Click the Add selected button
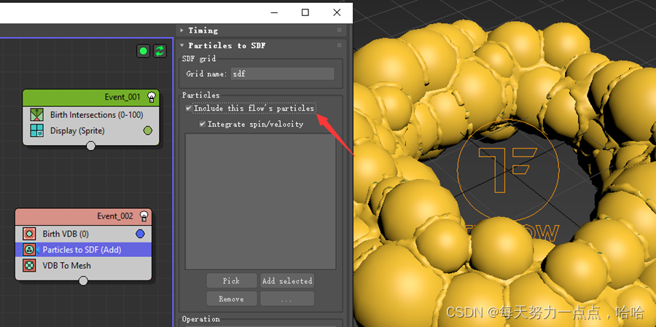Viewport: 656px width, 327px height. tap(287, 281)
